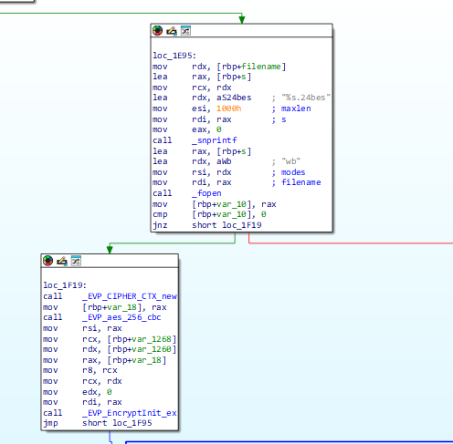Click node color icon in loc_1E95 block
This screenshot has height=444, width=453.
[157, 31]
